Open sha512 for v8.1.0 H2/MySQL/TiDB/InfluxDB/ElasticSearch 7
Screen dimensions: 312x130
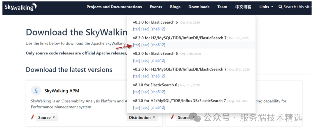point(158,107)
